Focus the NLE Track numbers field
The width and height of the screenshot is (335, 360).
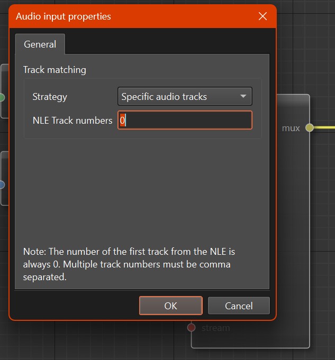[x=185, y=120]
